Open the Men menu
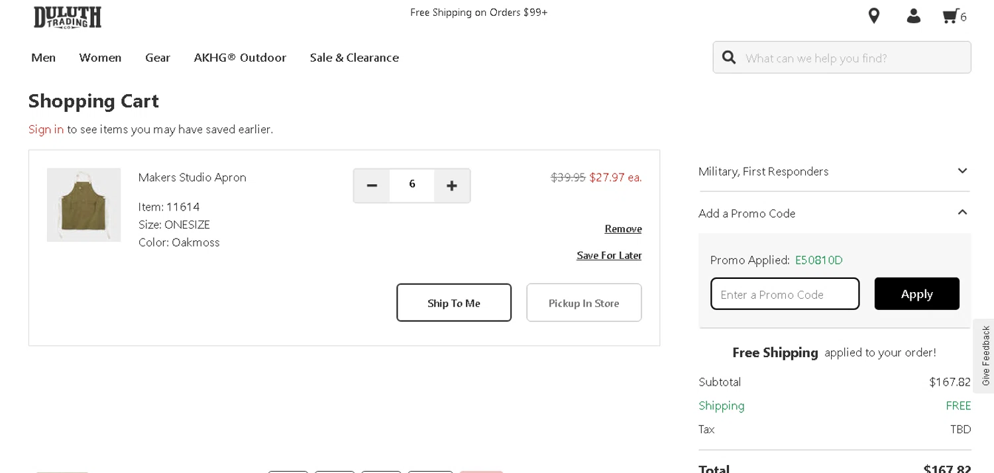The width and height of the screenshot is (994, 473). (x=44, y=58)
